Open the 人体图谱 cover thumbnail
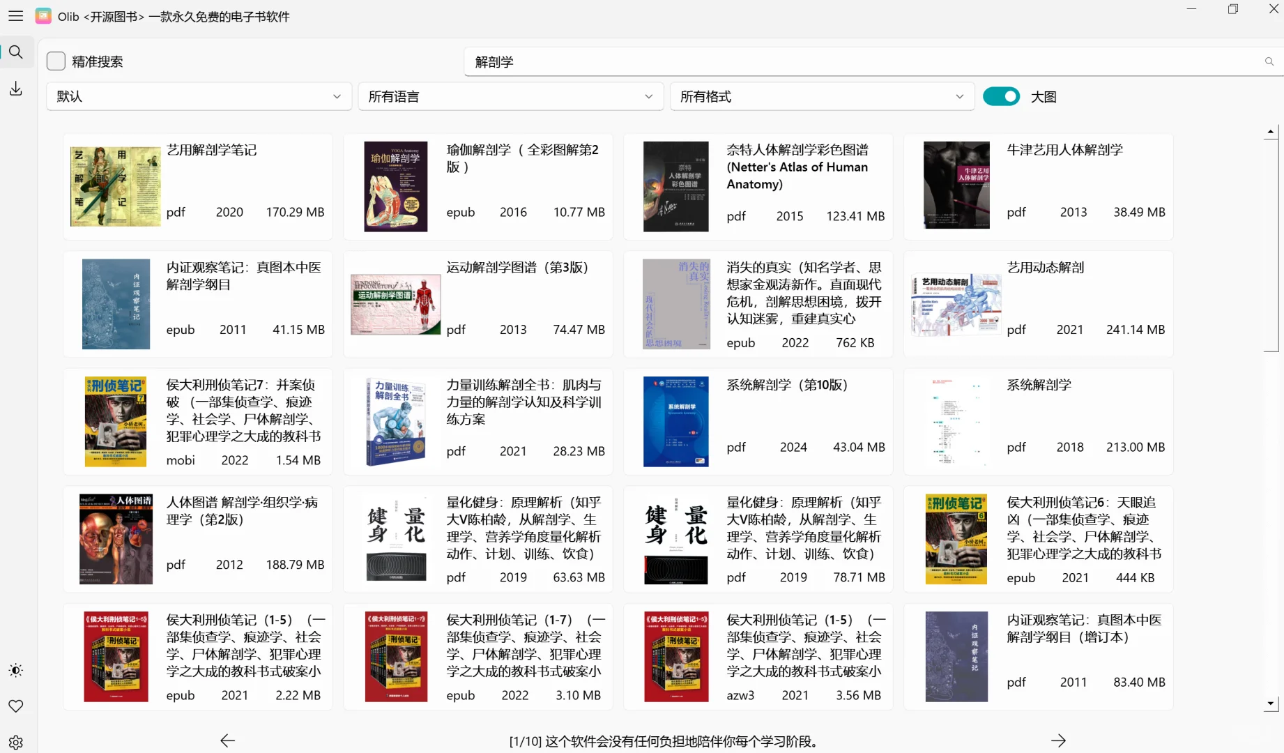The height and width of the screenshot is (753, 1284). (116, 539)
